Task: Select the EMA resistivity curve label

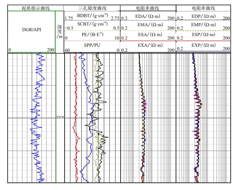Action: pyautogui.click(x=148, y=25)
